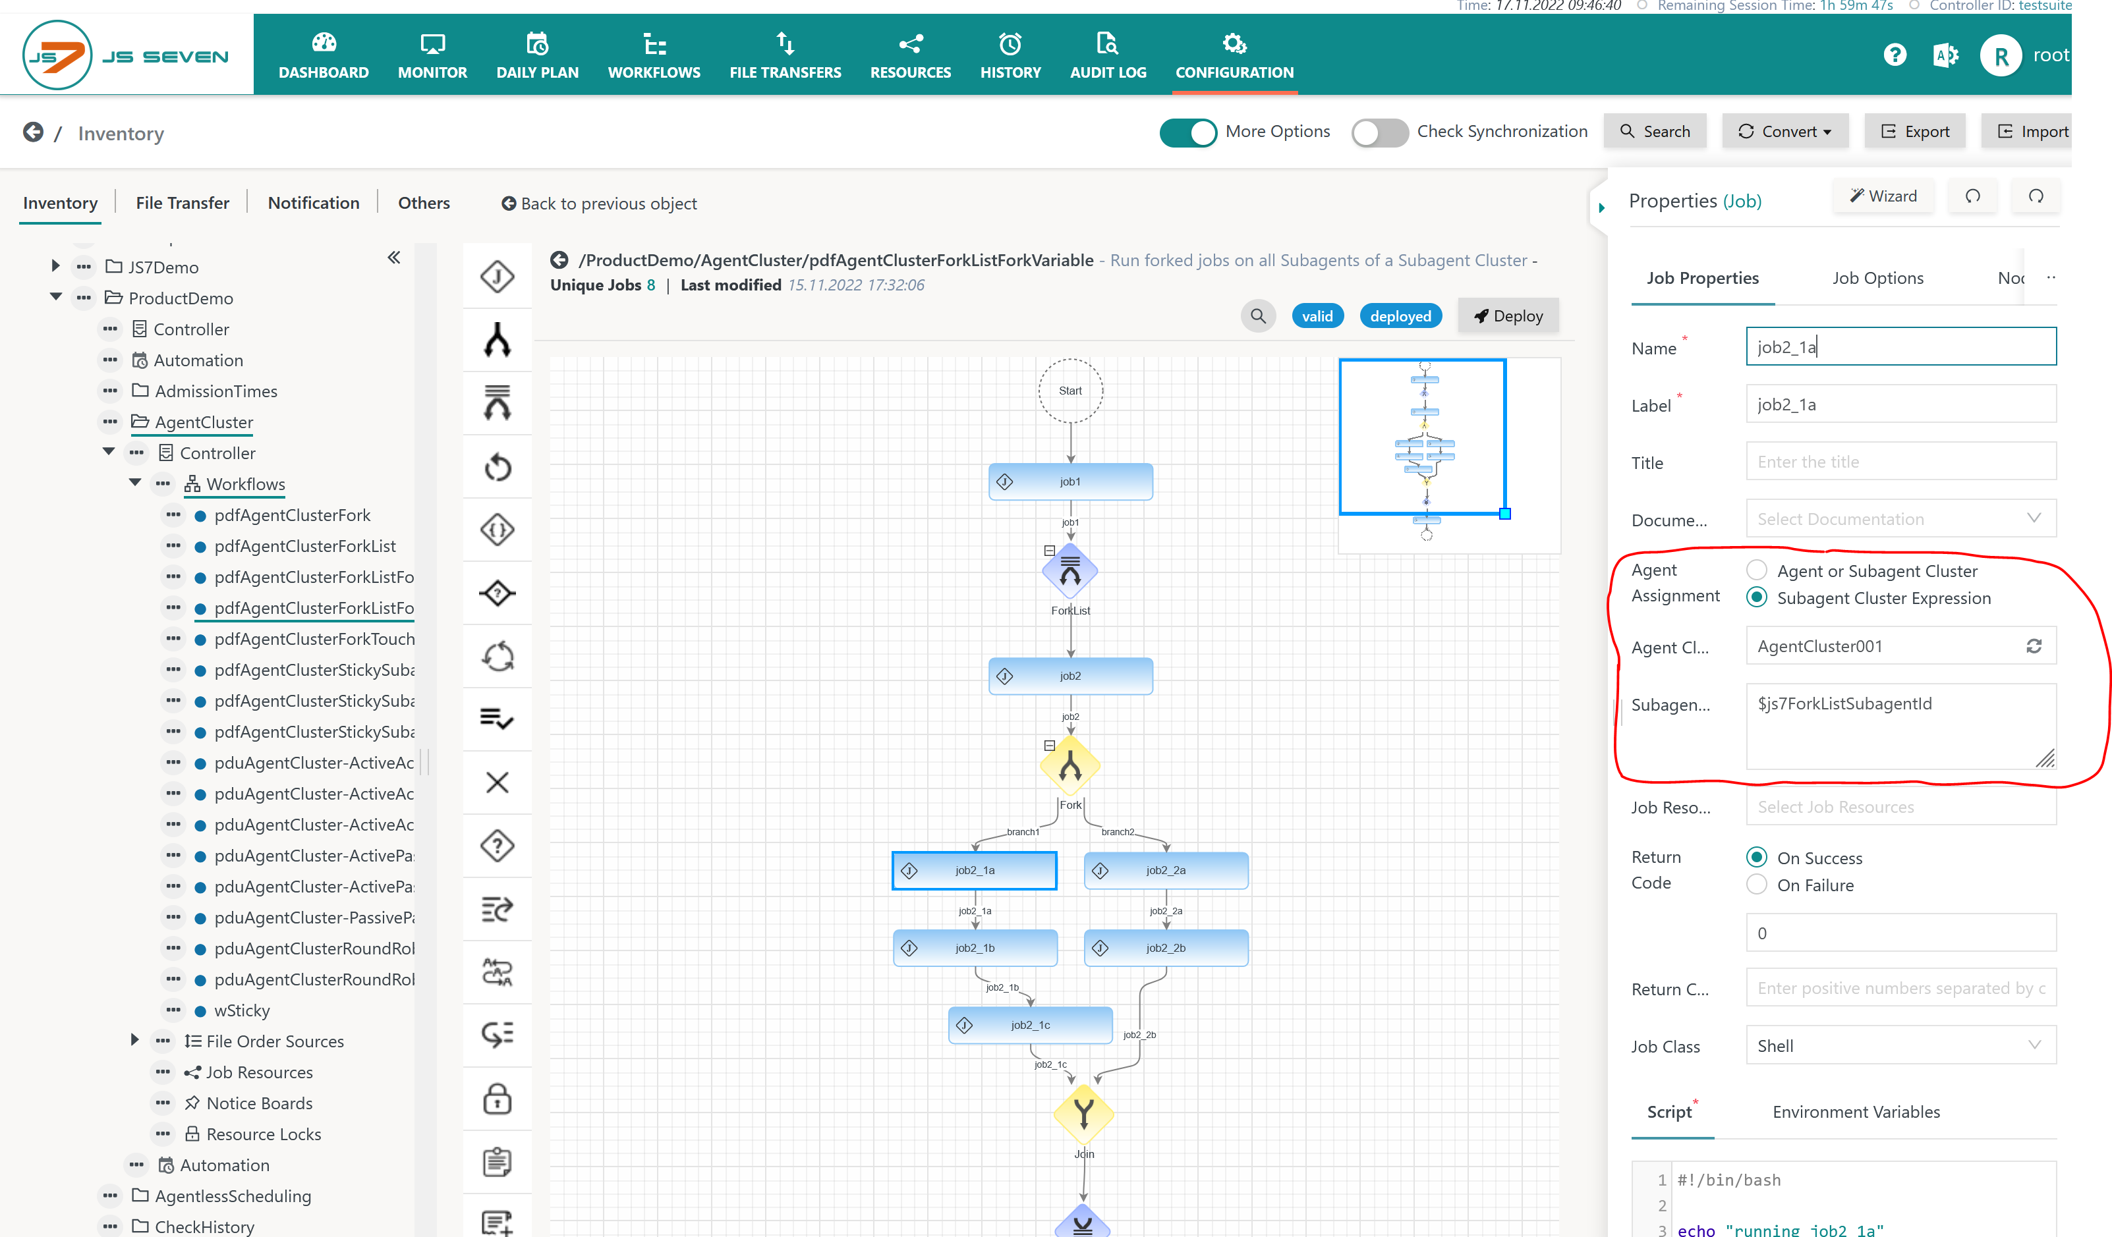Click the refresh icon in Agent Cluster field

[2033, 646]
